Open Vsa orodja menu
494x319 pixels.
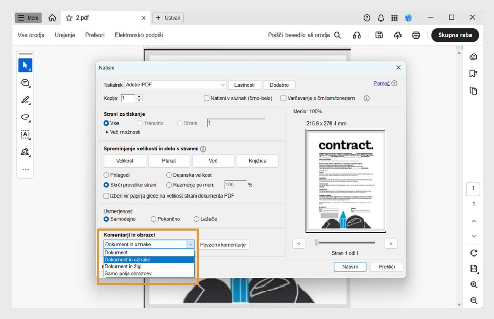pos(31,35)
